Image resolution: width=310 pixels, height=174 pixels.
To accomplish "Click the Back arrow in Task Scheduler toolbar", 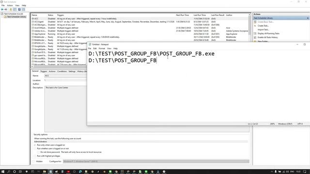I will coord(2,10).
